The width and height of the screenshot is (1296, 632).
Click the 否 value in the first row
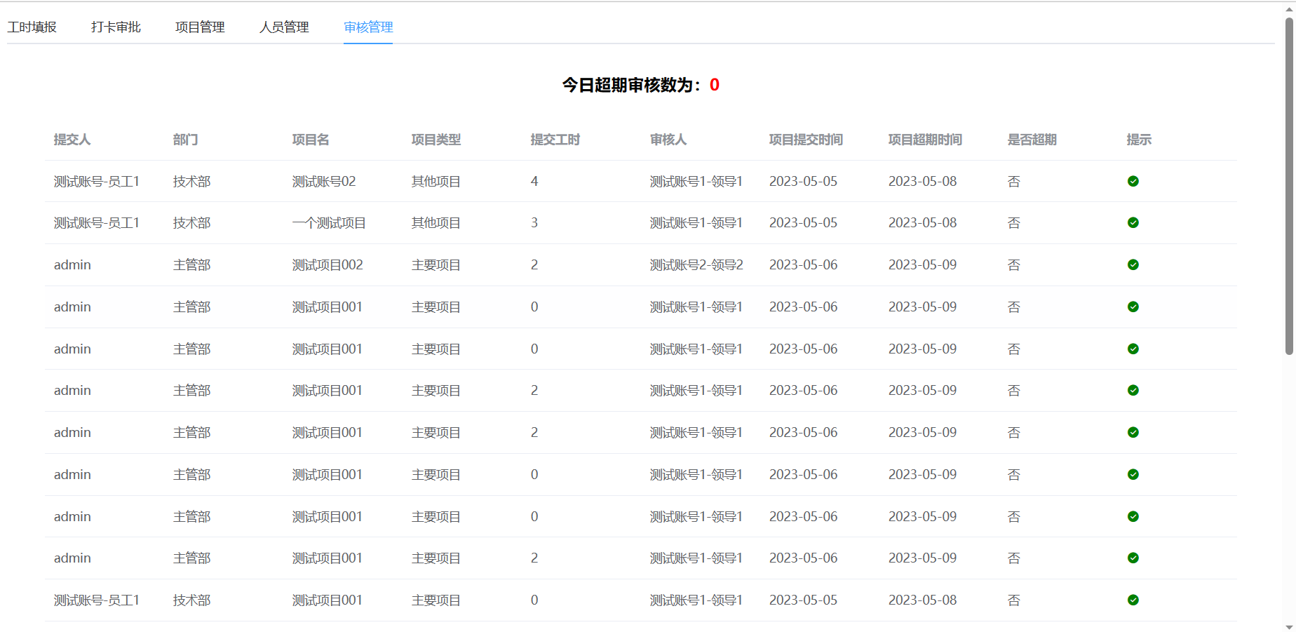pyautogui.click(x=1013, y=181)
